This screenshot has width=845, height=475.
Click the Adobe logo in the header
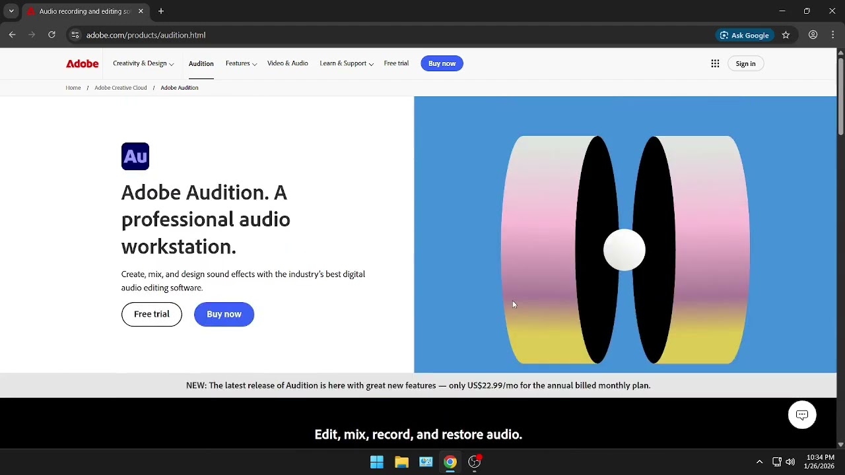(83, 63)
